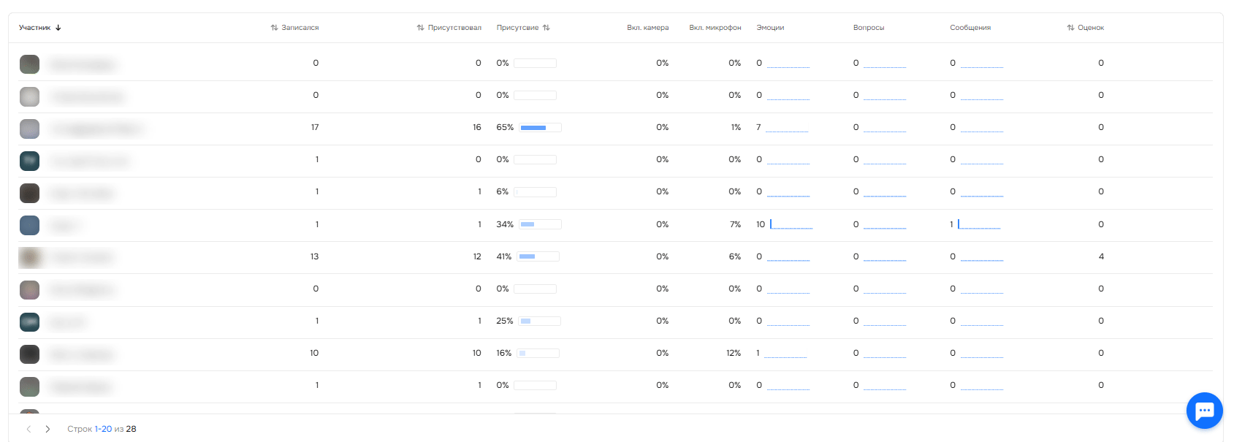
Task: Click the Вкл. микрофон column header
Action: click(715, 28)
